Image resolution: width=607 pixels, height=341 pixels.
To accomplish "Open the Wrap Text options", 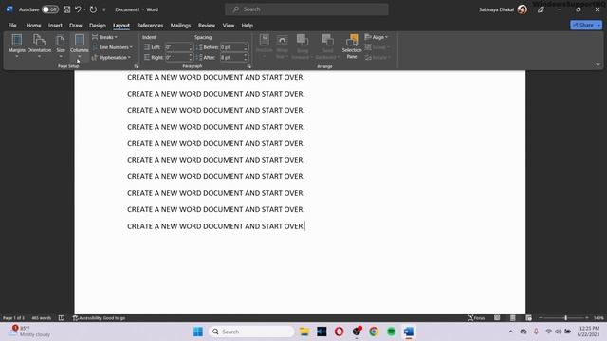I will click(283, 46).
